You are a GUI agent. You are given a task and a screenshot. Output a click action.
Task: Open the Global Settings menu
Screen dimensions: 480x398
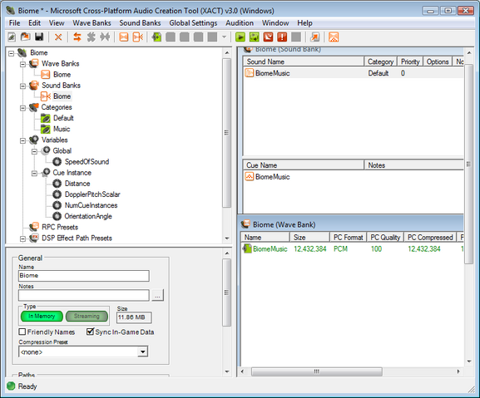click(193, 23)
